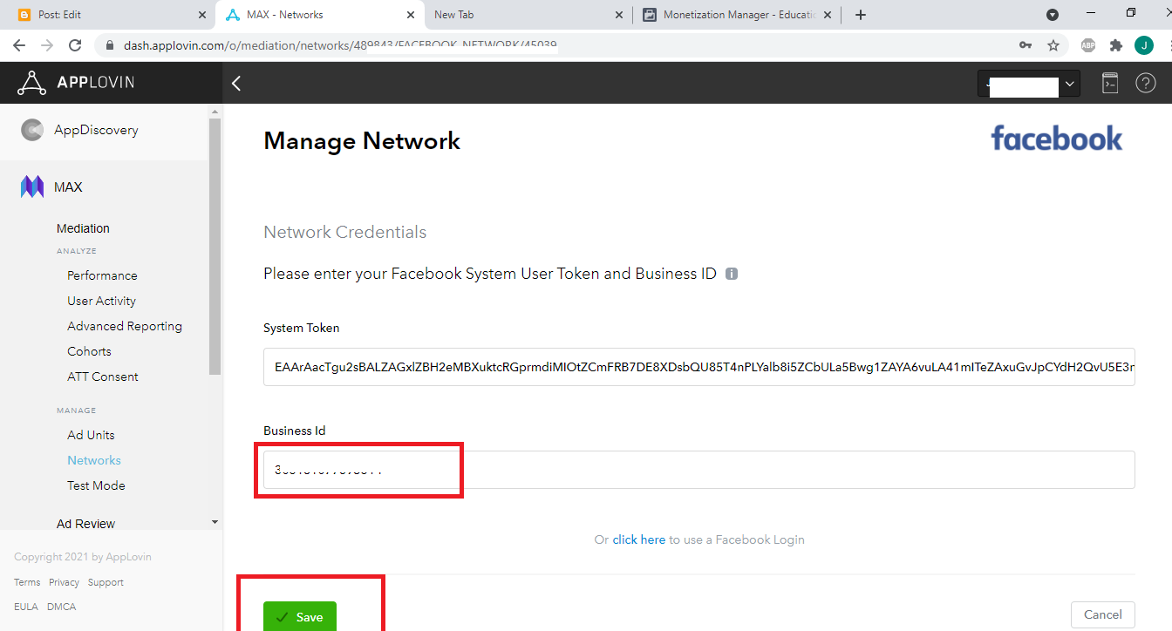Click the facebook logo
1172x631 pixels.
(x=1057, y=139)
